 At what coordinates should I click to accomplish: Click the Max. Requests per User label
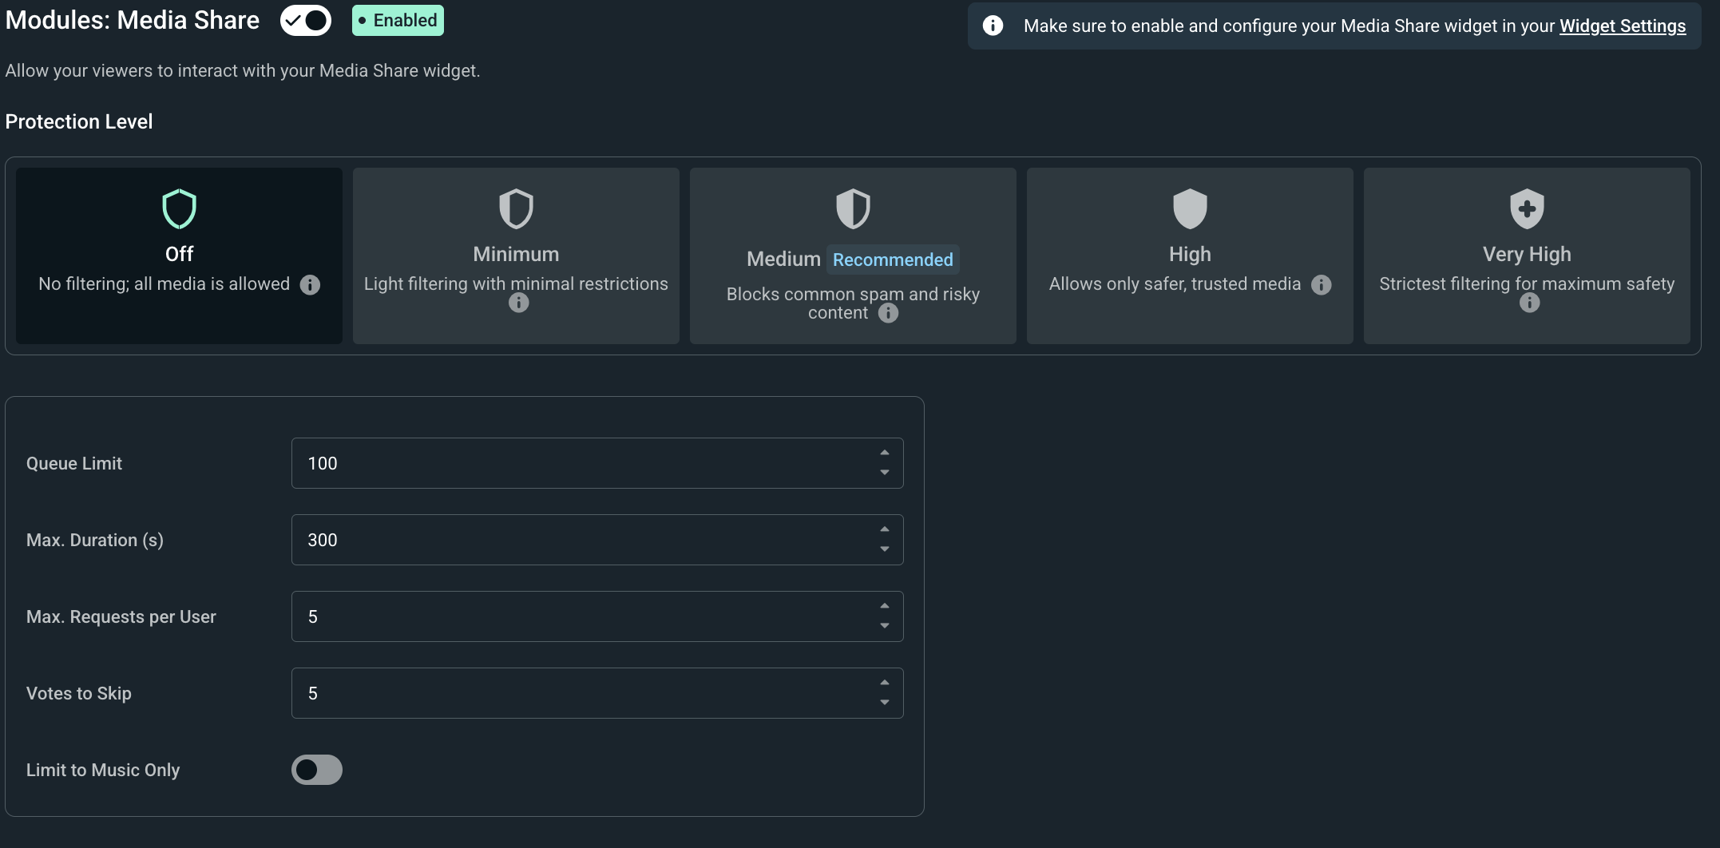(121, 616)
